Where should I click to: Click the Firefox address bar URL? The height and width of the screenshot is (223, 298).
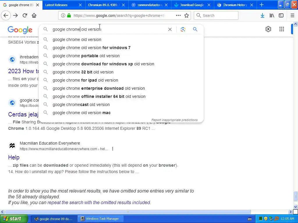pyautogui.click(x=119, y=16)
